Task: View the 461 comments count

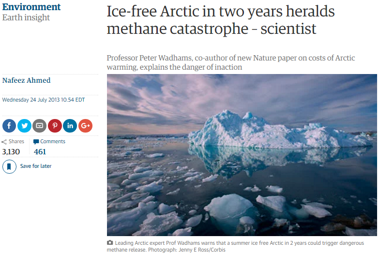Action: (x=40, y=152)
